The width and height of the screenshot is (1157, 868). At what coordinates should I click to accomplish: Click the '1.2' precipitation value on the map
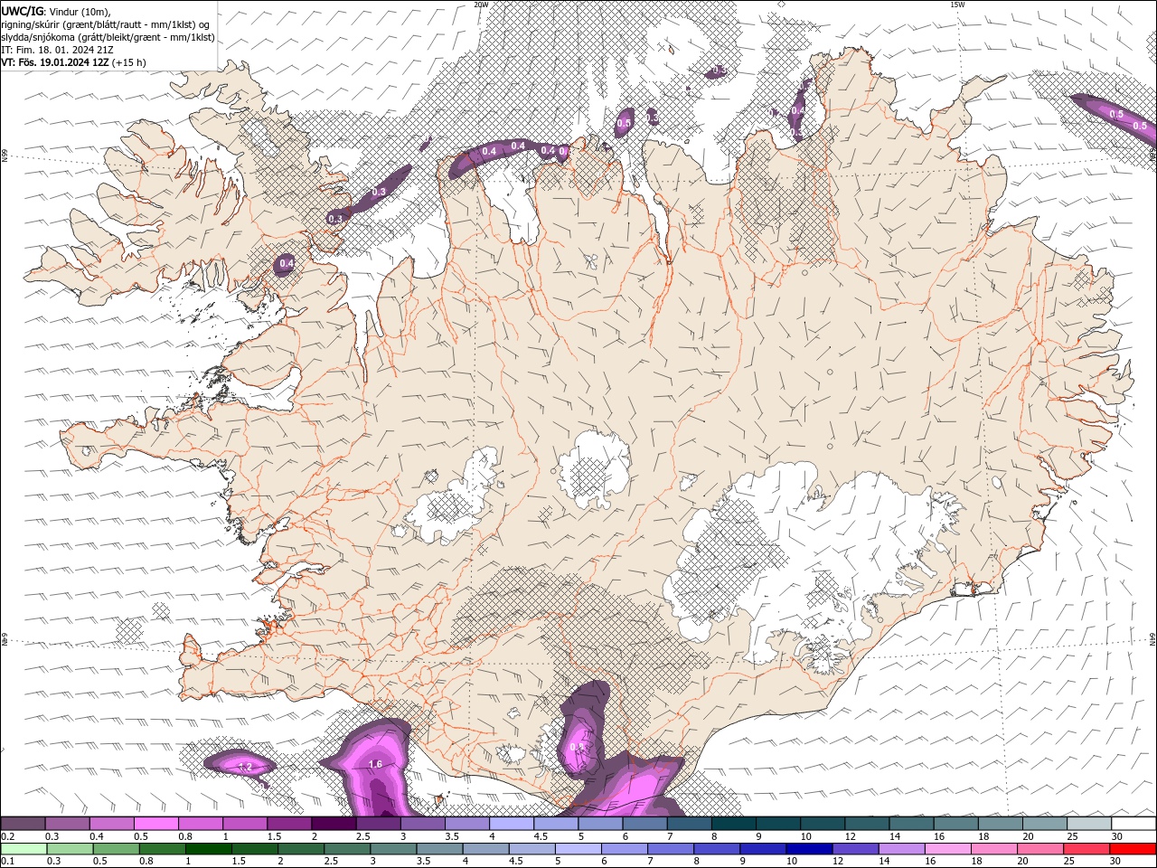coord(244,767)
